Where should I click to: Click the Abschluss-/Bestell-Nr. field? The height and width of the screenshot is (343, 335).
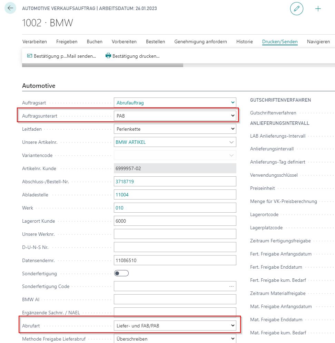(x=175, y=182)
